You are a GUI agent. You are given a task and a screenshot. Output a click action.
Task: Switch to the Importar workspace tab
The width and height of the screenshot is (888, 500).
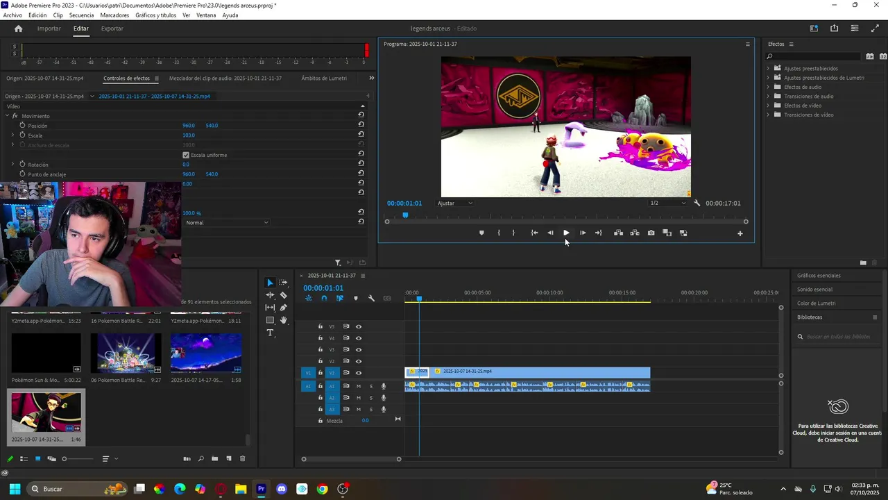(49, 28)
